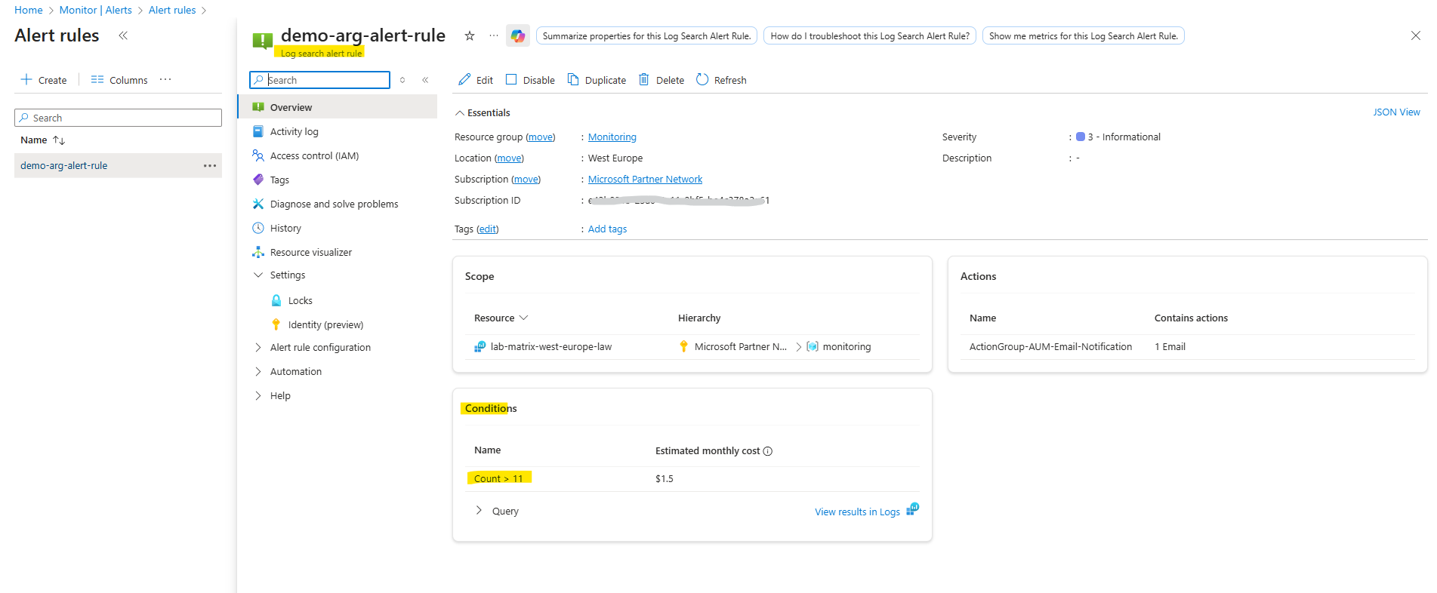Toggle expand all menu groups icon
The width and height of the screenshot is (1437, 593).
(402, 80)
